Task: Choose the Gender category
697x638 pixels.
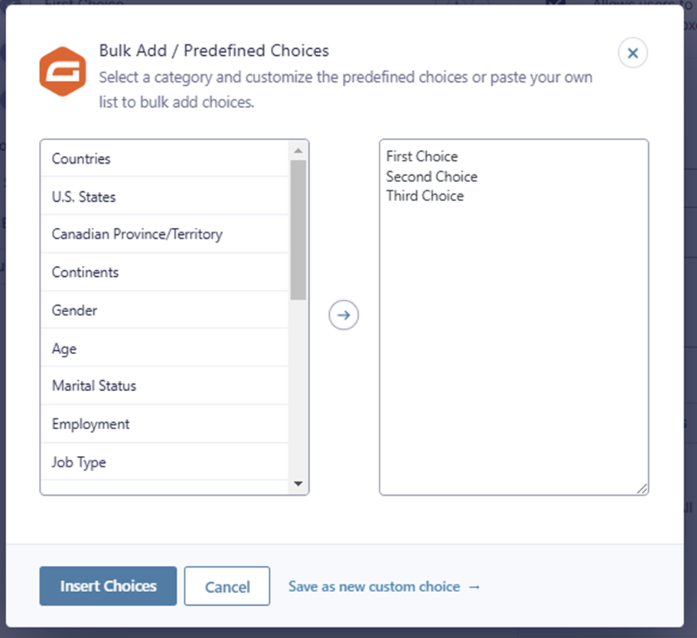Action: tap(74, 311)
